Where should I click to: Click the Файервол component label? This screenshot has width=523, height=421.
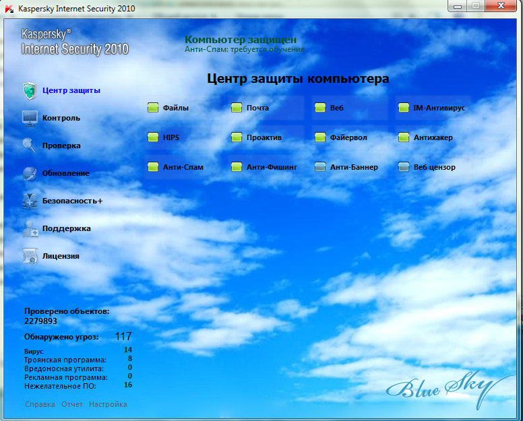click(348, 137)
